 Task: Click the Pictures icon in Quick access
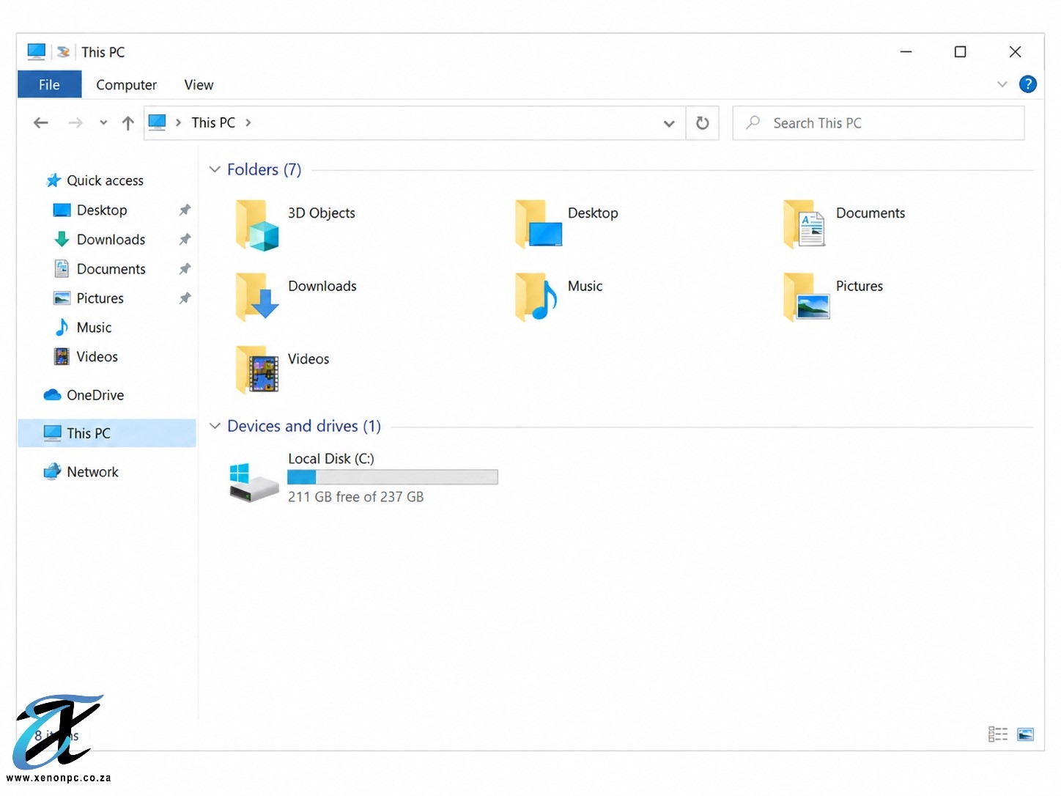(x=62, y=298)
